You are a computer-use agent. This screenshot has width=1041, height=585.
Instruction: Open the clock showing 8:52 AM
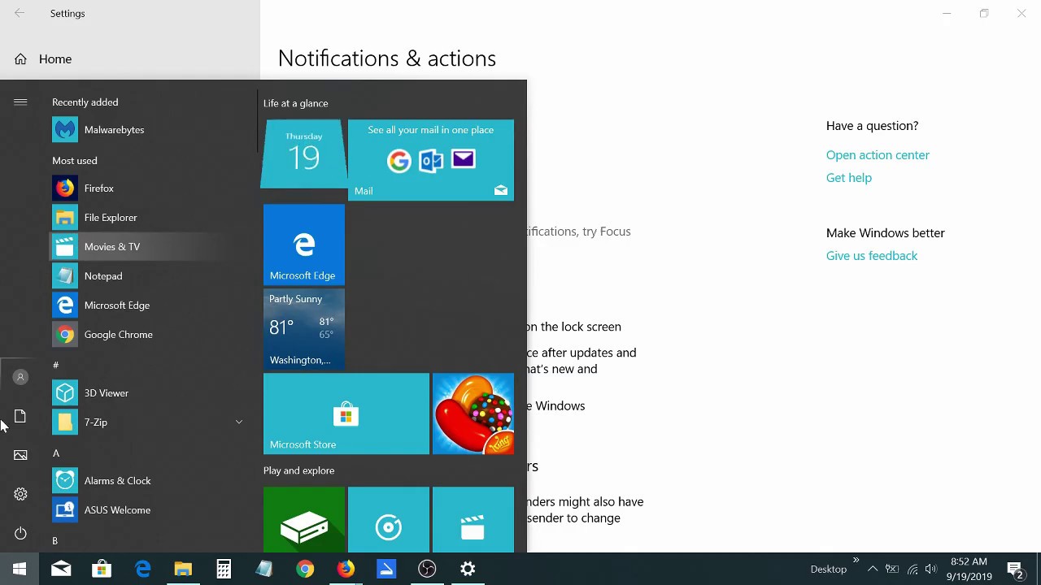(969, 569)
